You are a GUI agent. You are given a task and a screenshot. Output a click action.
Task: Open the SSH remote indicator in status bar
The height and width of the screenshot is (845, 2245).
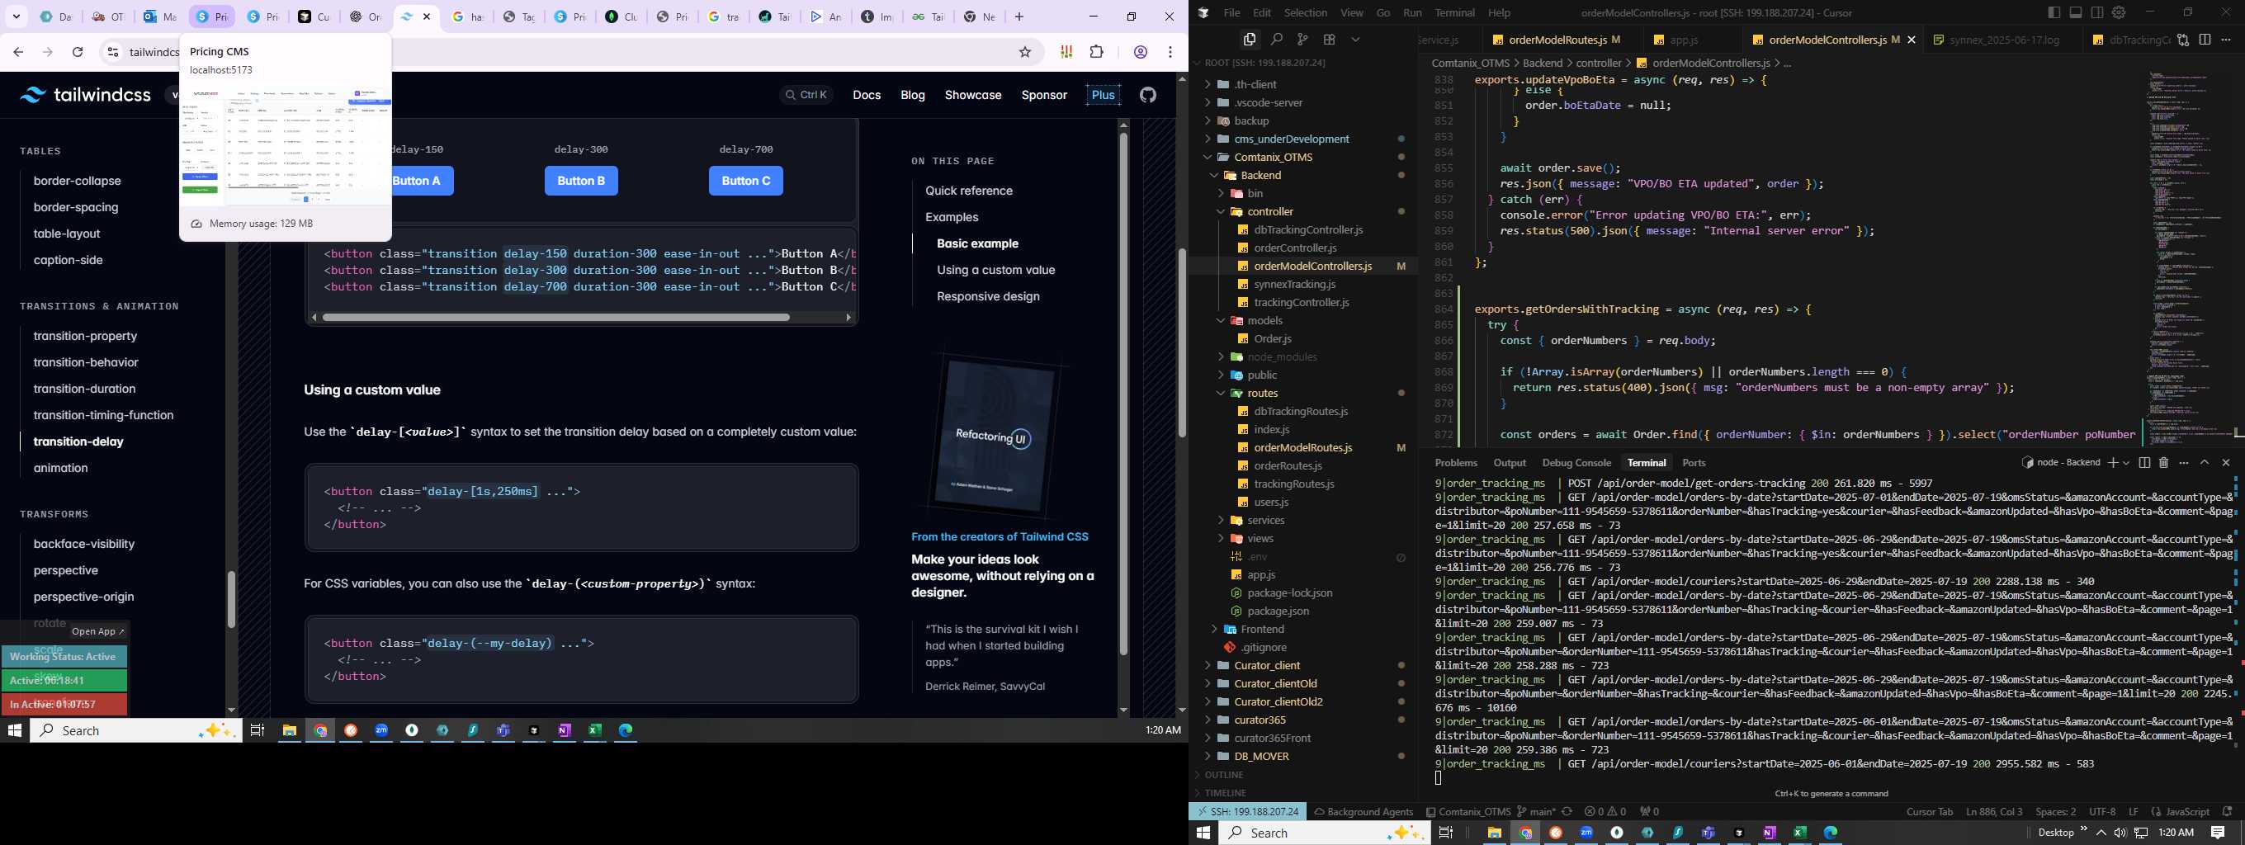pyautogui.click(x=1247, y=811)
